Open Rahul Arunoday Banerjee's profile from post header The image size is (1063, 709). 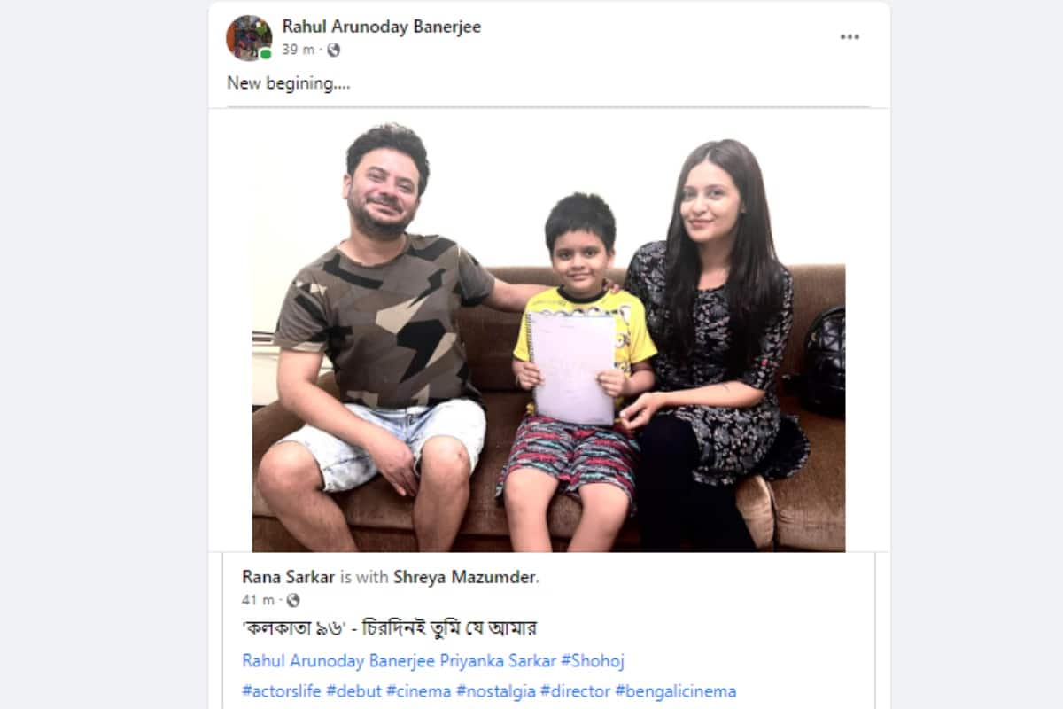coord(382,27)
